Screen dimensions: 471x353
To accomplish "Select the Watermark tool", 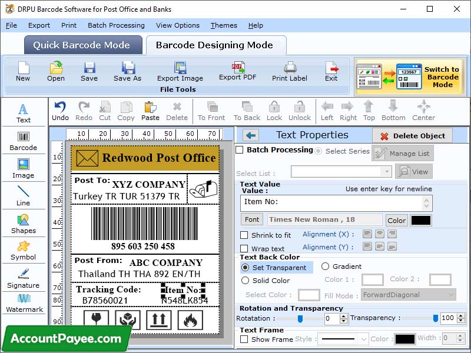I will pos(24,303).
